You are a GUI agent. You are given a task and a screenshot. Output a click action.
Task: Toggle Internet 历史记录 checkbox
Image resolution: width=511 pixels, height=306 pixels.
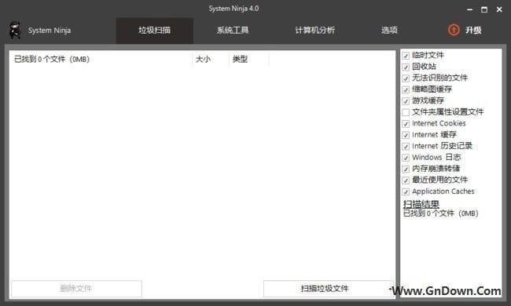(x=406, y=147)
